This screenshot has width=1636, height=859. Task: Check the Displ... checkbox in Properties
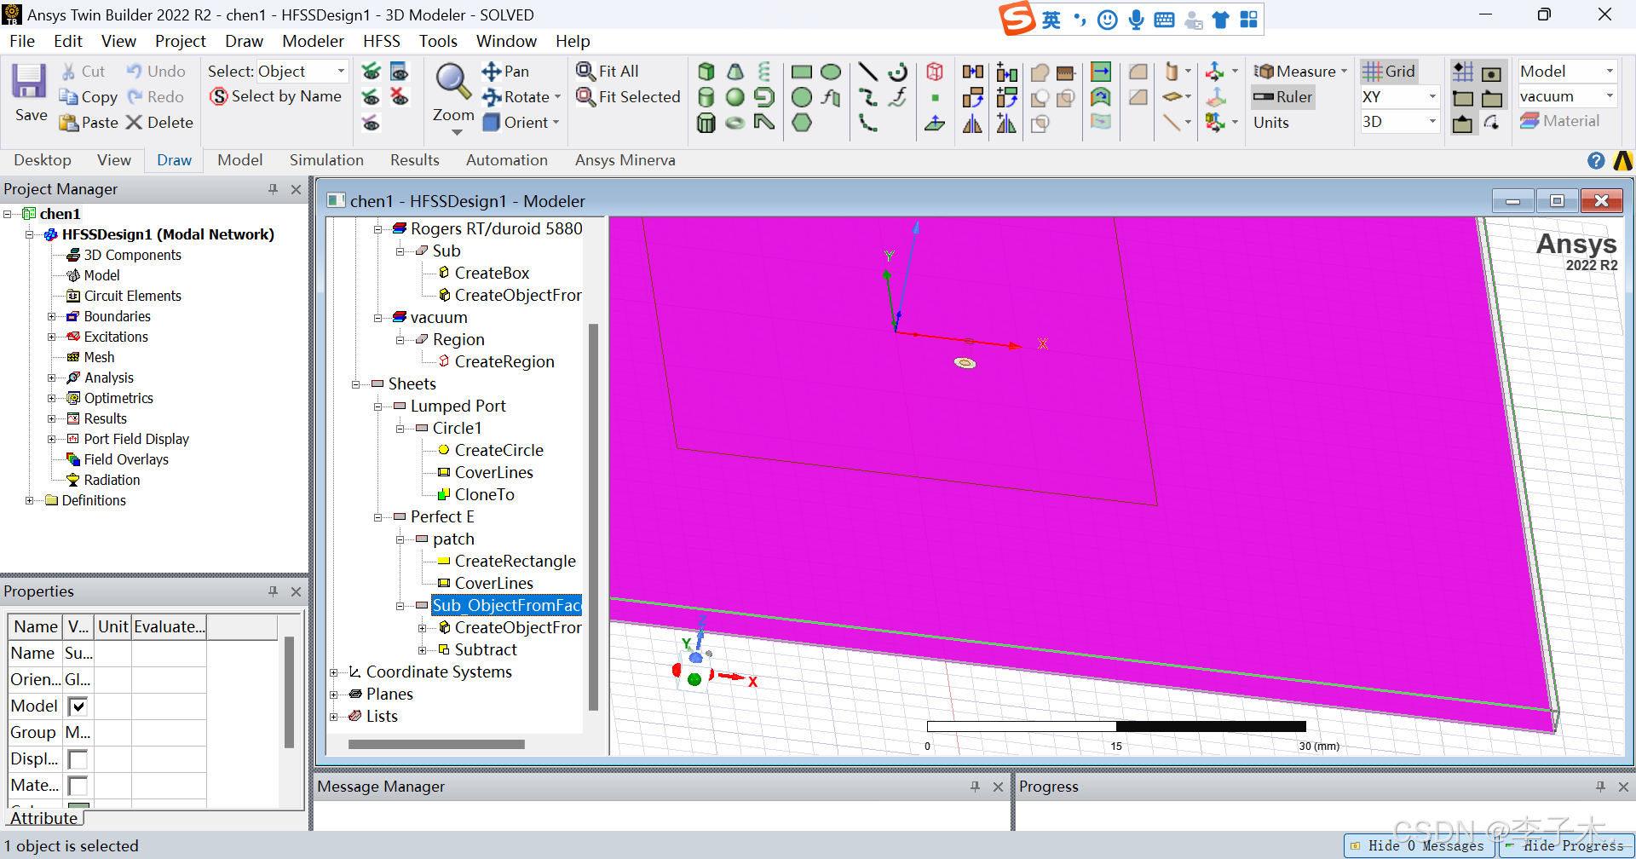tap(78, 759)
